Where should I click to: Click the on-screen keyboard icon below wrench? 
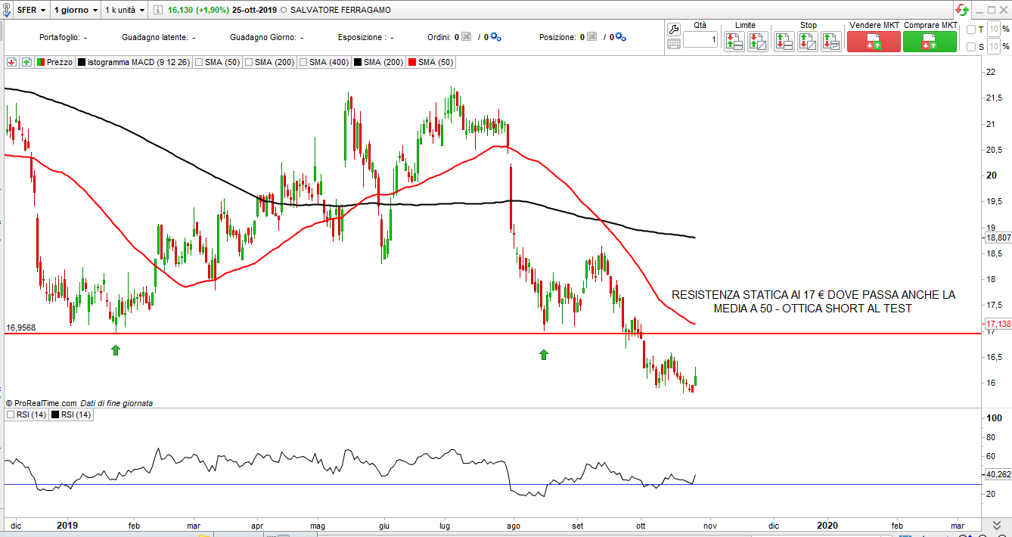point(674,44)
